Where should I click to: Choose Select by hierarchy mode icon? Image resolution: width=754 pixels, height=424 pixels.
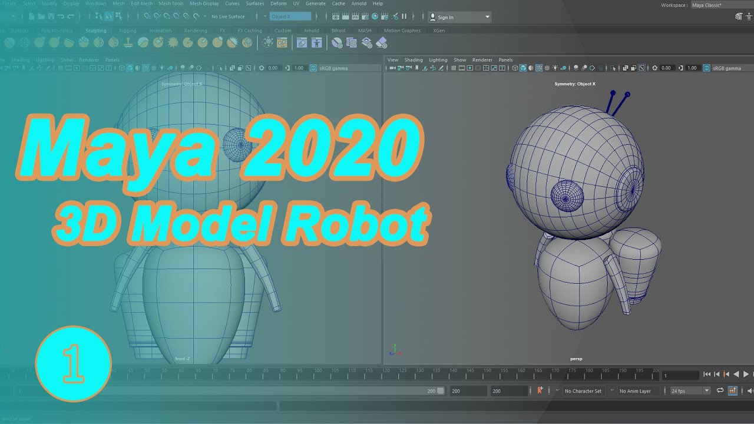(x=99, y=16)
